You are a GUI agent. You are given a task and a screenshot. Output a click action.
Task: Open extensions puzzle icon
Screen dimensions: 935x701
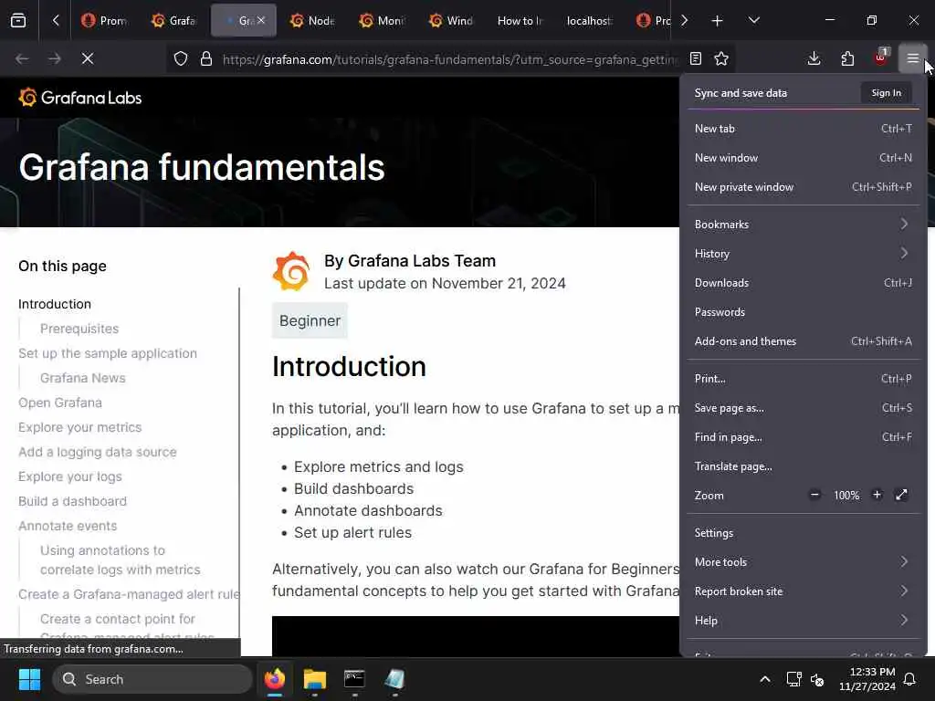tap(847, 58)
